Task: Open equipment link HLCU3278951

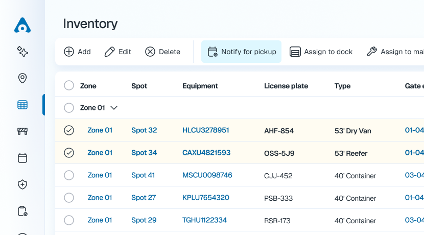Action: point(206,130)
